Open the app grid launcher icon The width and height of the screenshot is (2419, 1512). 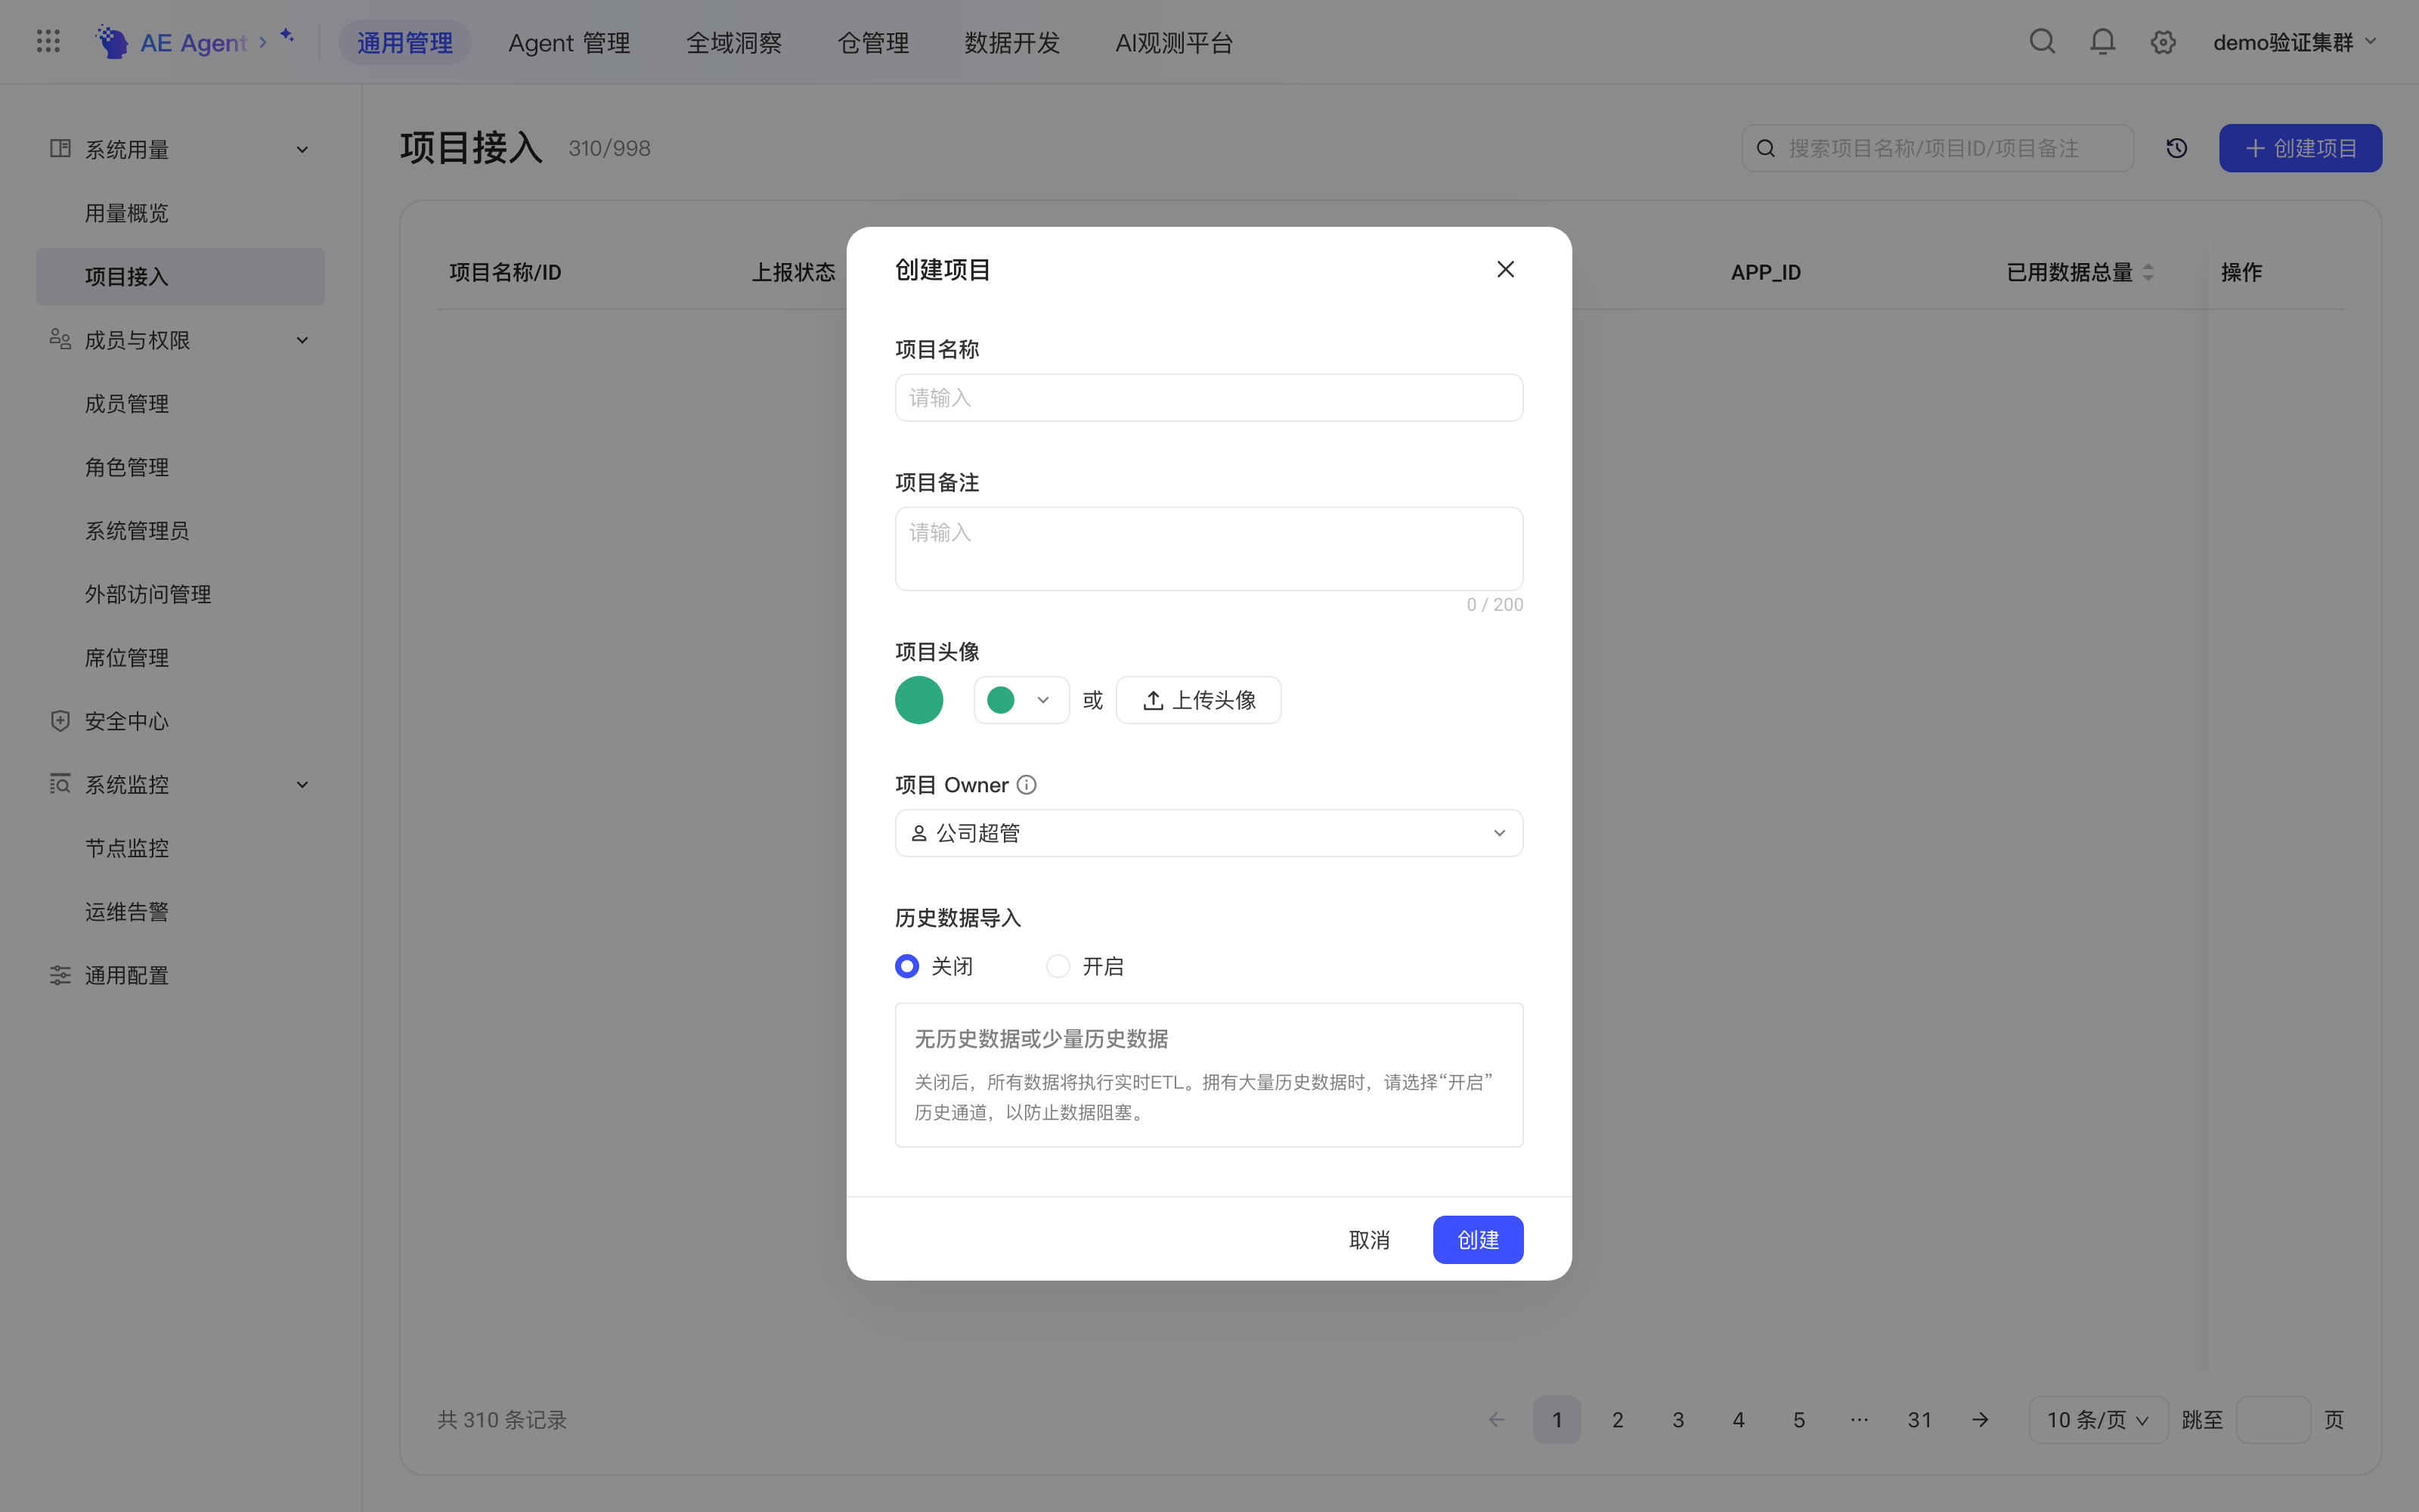click(x=48, y=41)
